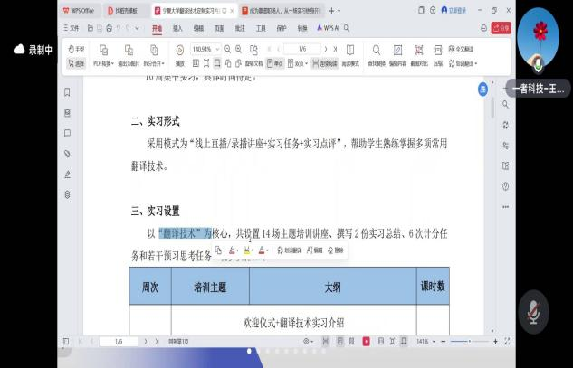The height and width of the screenshot is (368, 573).
Task: Open the comments panel in left sidebar
Action: click(x=67, y=133)
